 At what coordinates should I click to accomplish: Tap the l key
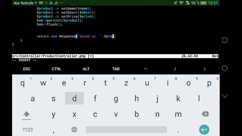tap(199, 98)
